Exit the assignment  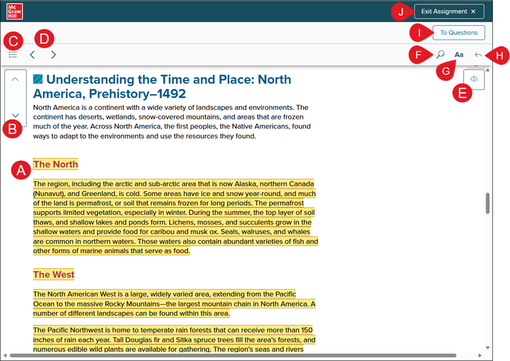pyautogui.click(x=448, y=11)
